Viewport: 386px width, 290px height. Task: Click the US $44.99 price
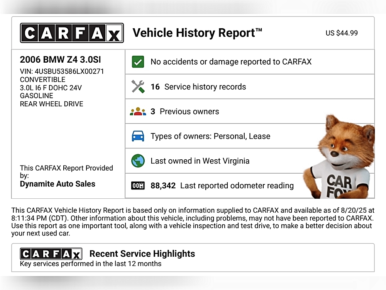(x=342, y=33)
